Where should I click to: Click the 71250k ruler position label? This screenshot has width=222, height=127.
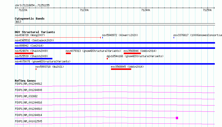[207, 10]
